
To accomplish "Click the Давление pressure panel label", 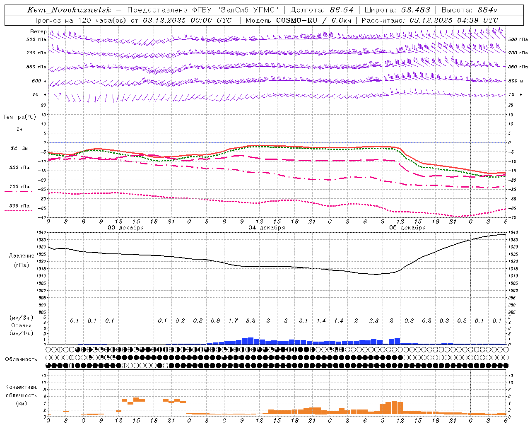I will pyautogui.click(x=22, y=256).
